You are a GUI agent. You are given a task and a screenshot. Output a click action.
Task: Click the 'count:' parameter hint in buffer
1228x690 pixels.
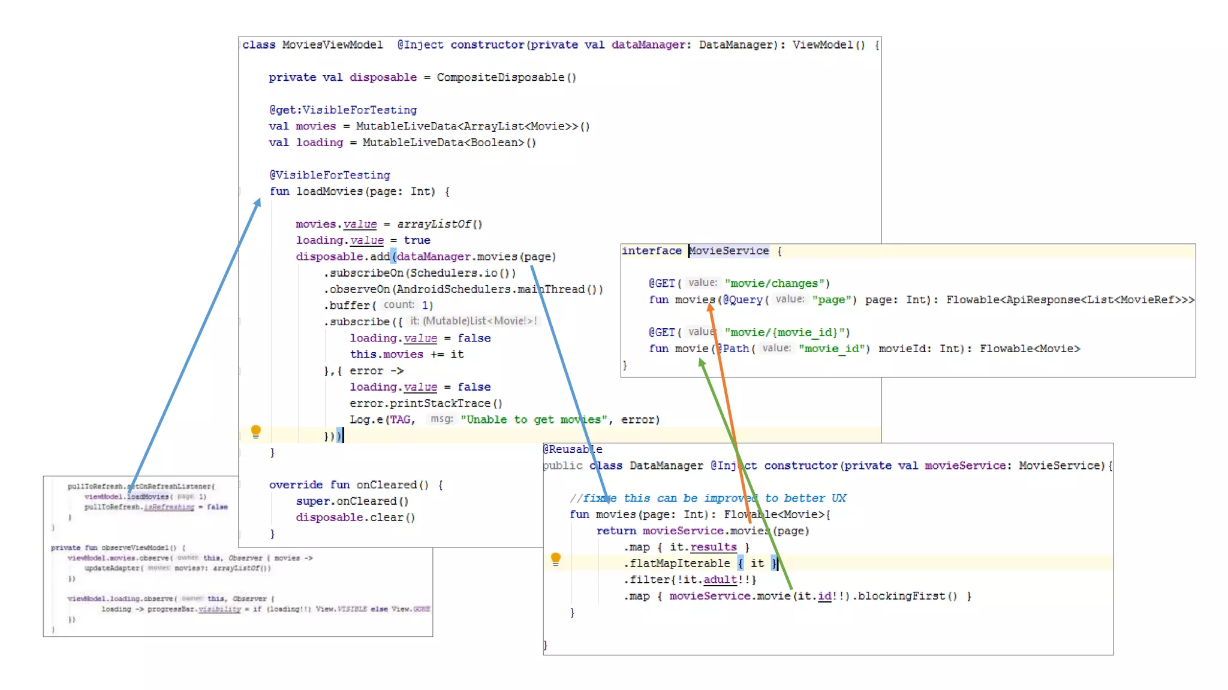point(399,305)
